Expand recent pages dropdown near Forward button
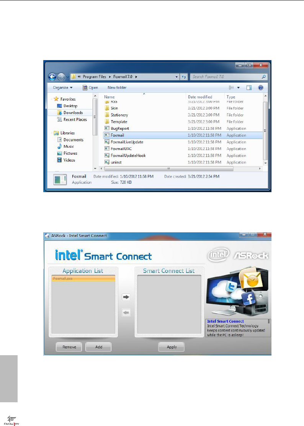Screen dimensions: 304x426 (x=67, y=77)
